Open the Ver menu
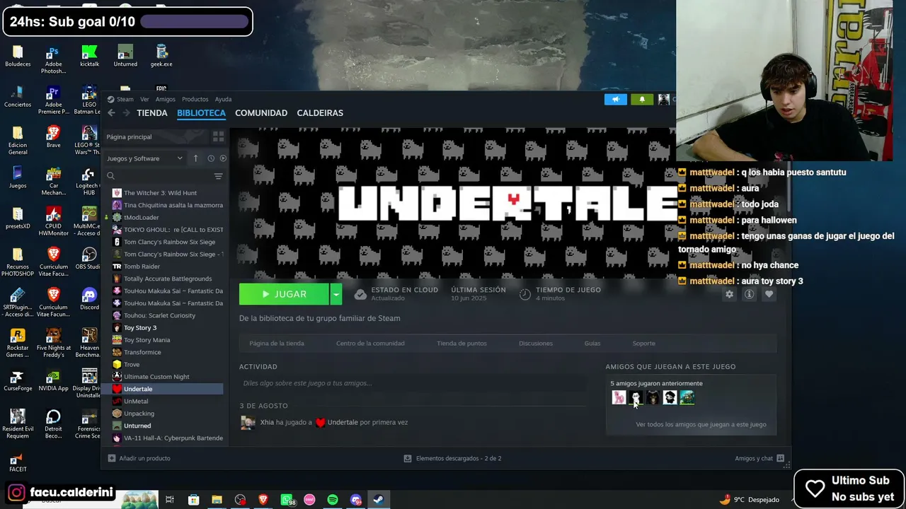This screenshot has height=509, width=906. click(144, 100)
